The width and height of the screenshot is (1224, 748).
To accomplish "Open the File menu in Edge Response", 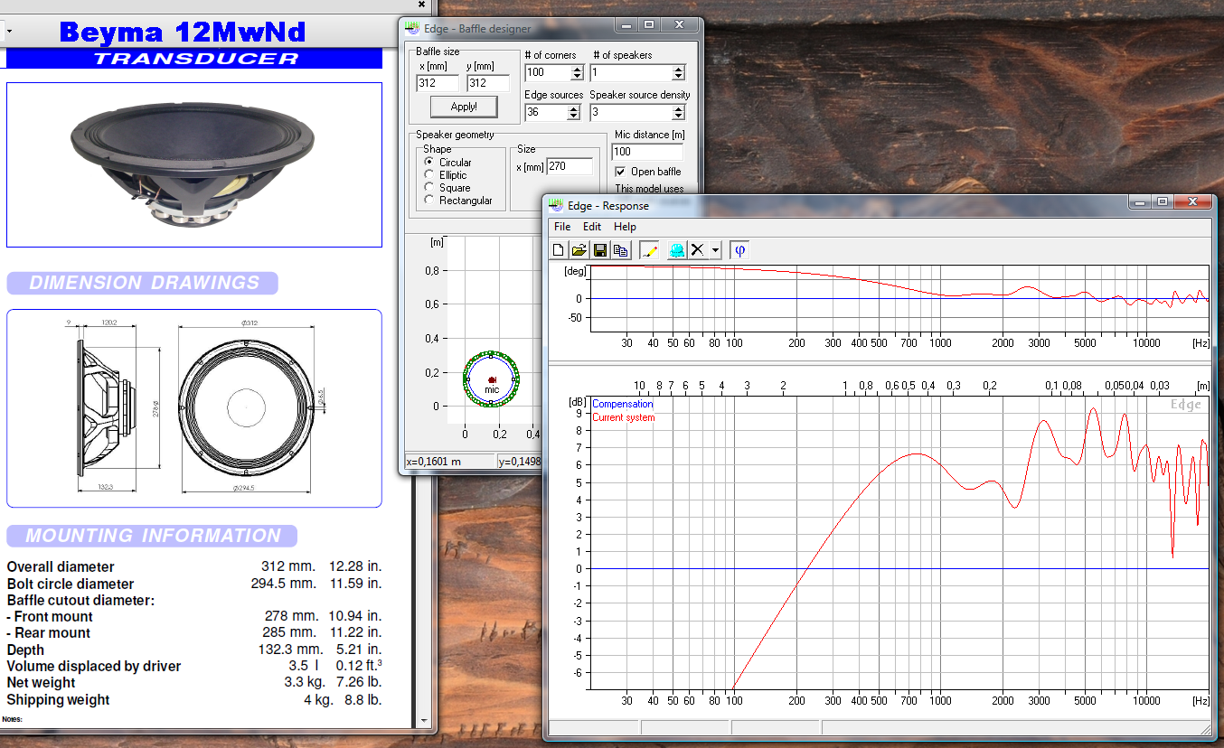I will point(562,227).
